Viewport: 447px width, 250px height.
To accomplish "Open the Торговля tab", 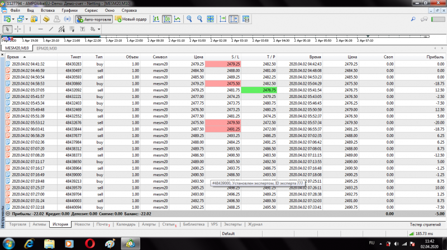I will pyautogui.click(x=18, y=224).
